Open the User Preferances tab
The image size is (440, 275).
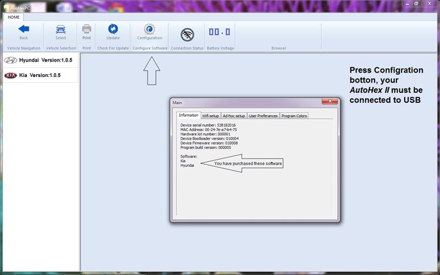(x=263, y=116)
